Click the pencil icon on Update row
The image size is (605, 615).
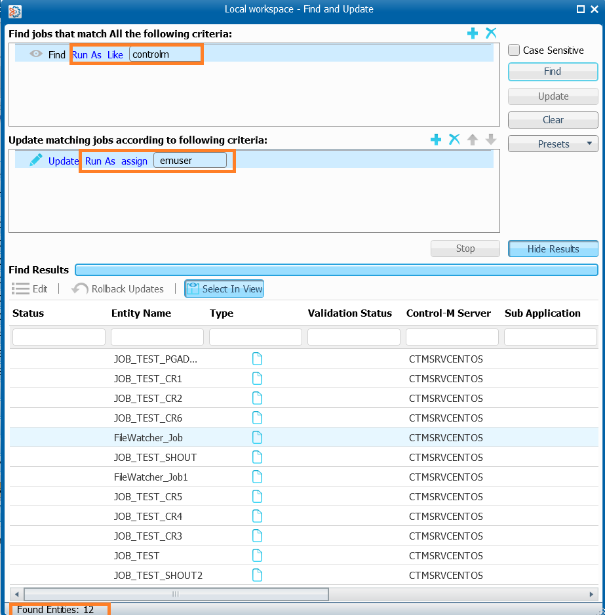[35, 160]
